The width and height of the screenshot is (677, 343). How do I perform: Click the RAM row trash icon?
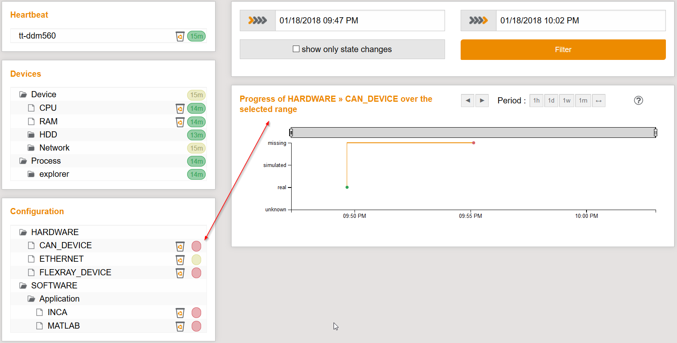[x=180, y=122]
